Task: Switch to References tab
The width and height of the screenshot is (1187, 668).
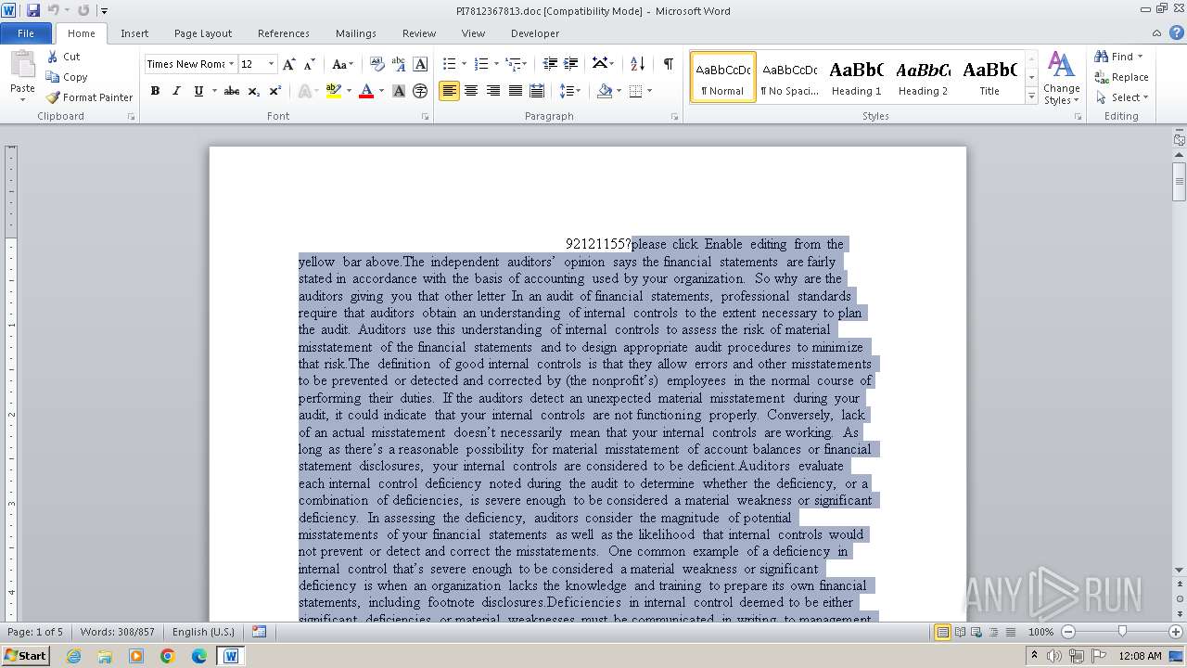Action: (x=284, y=33)
